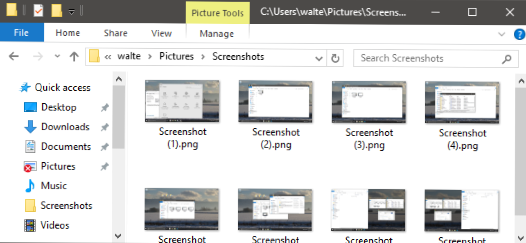
Task: Go back using the Back arrow
Action: point(14,57)
